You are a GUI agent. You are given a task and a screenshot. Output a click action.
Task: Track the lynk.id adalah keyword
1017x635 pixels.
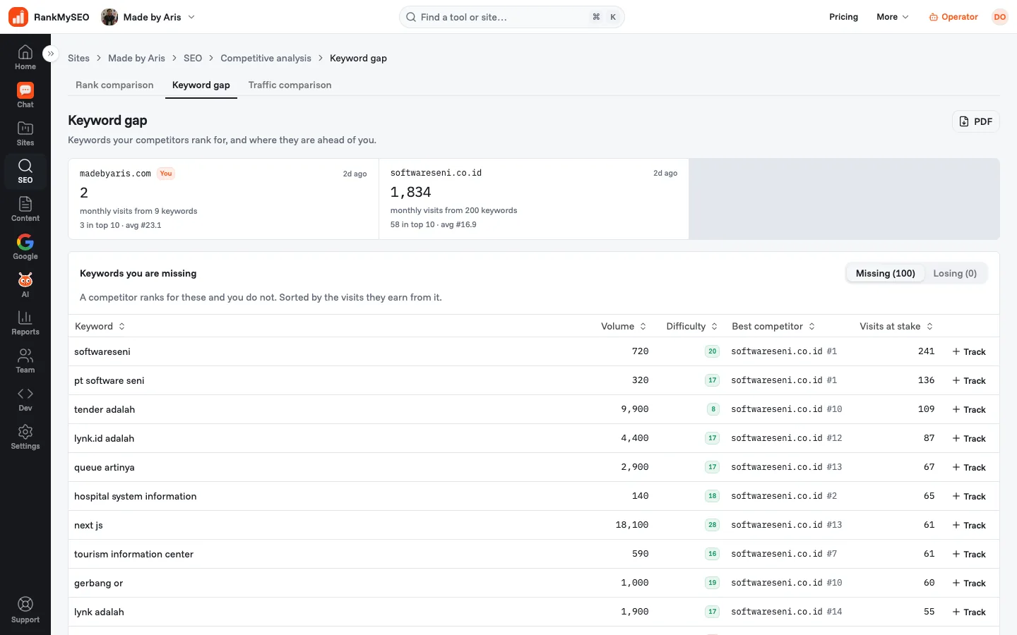[969, 438]
